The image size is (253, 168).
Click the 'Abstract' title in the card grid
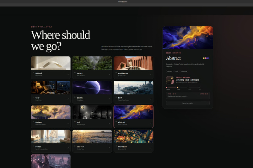[122, 122]
